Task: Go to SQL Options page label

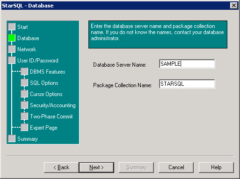Action: pos(44,83)
